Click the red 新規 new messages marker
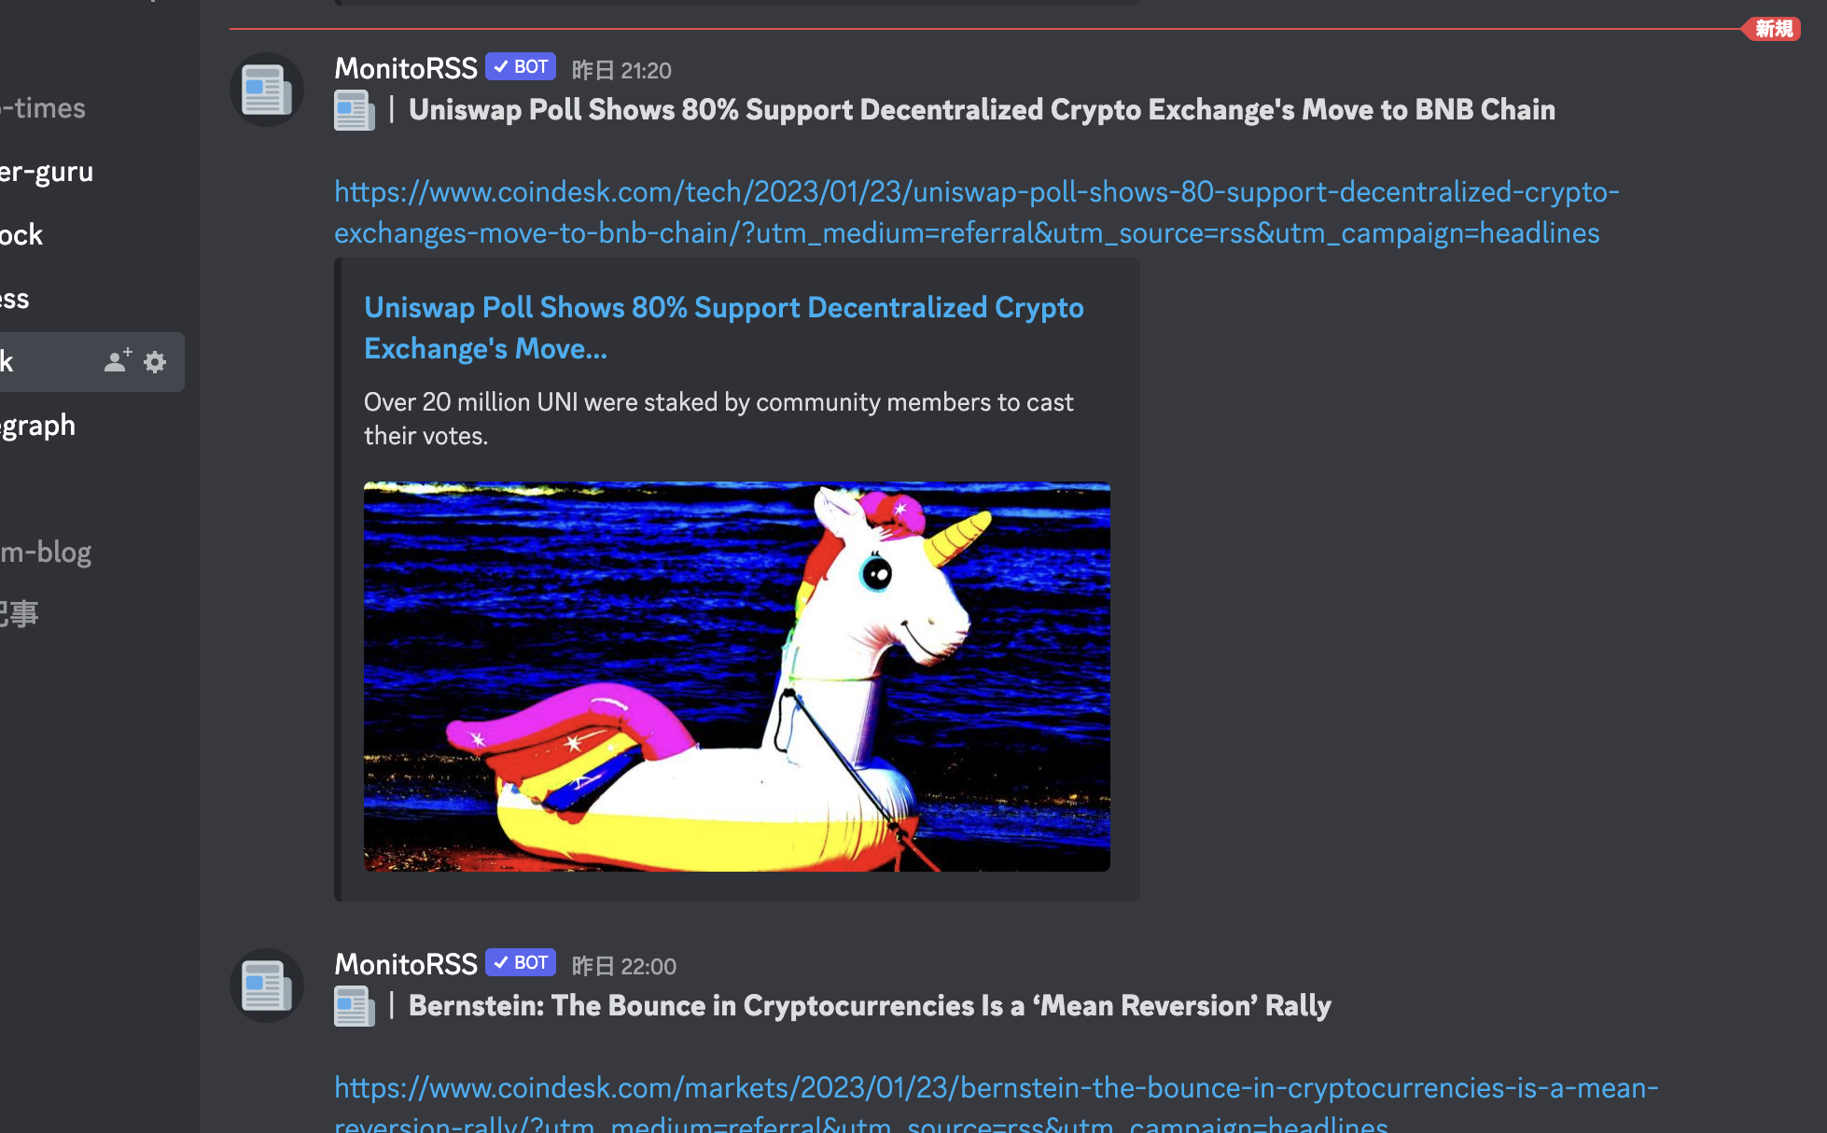The width and height of the screenshot is (1827, 1133). pyautogui.click(x=1773, y=29)
